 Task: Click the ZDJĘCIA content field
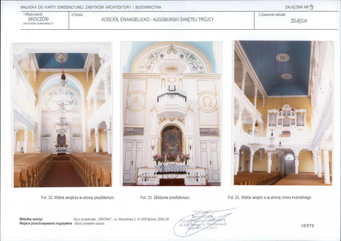click(299, 21)
